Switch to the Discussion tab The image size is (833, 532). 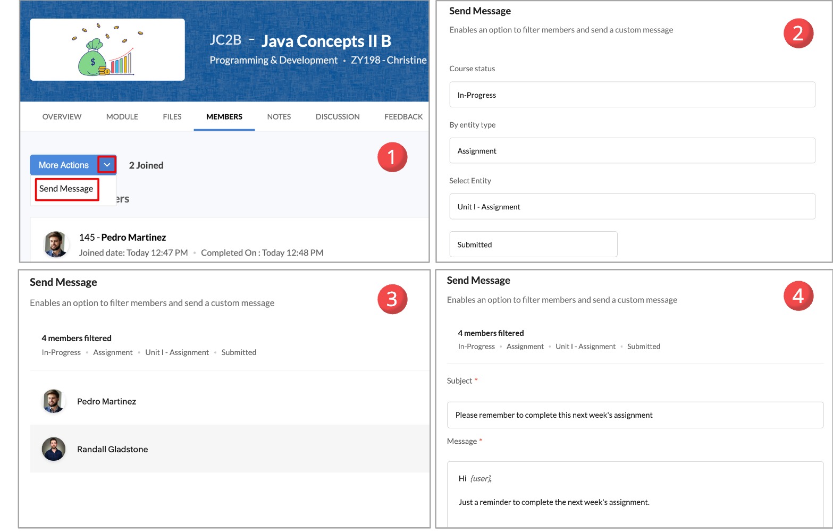coord(337,116)
